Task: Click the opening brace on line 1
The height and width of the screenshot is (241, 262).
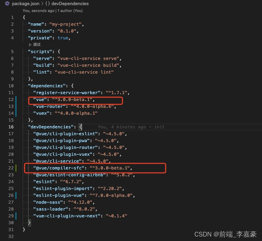Action: point(24,17)
